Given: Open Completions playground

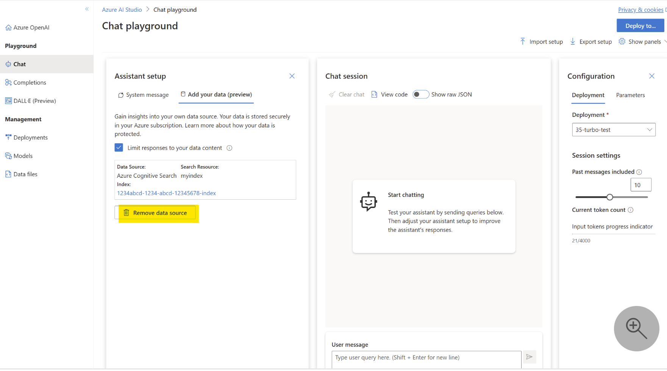Looking at the screenshot, I should point(26,82).
